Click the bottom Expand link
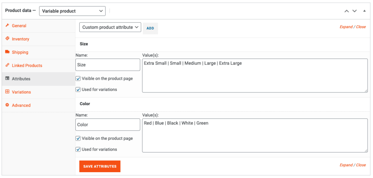Screen dimensions: 373x178 click(346, 165)
